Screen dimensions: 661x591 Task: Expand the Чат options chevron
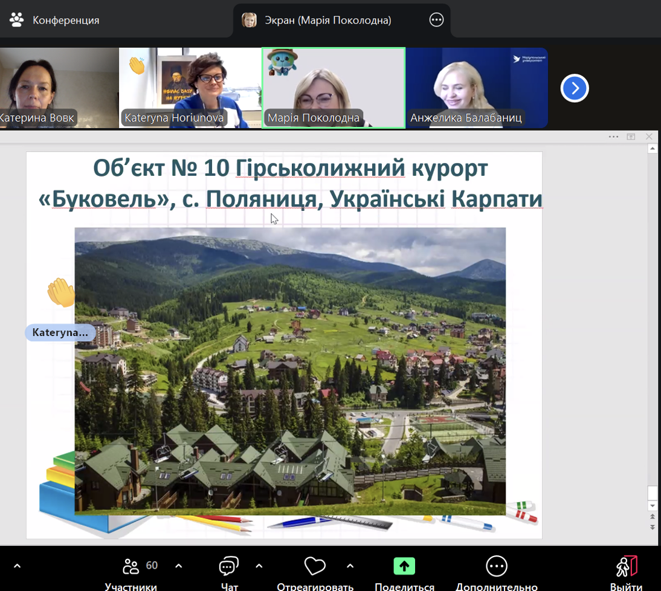(x=259, y=566)
